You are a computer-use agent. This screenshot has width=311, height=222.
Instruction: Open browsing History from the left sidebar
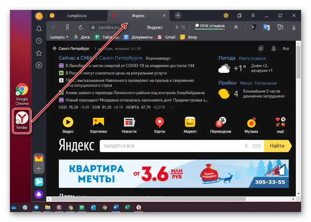39,41
